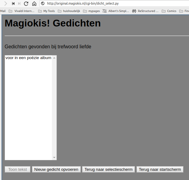The height and width of the screenshot is (180, 189).
Task: Click the dicht_select.py address bar URL
Action: (83, 3)
